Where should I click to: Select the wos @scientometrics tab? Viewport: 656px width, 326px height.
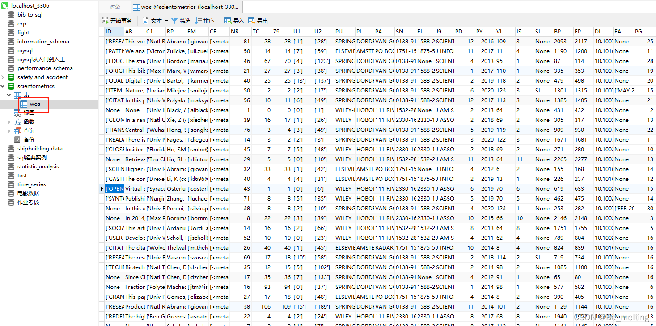[x=186, y=7]
